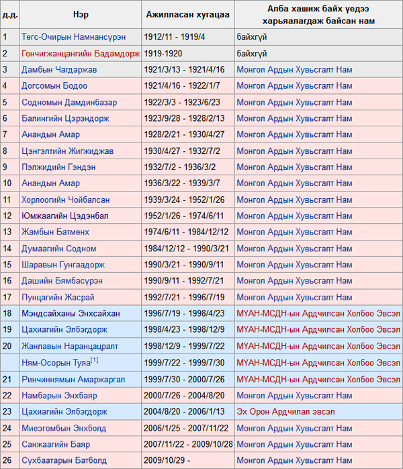Open the red Гончигжанцангийн Бадамдорж link

pos(81,54)
